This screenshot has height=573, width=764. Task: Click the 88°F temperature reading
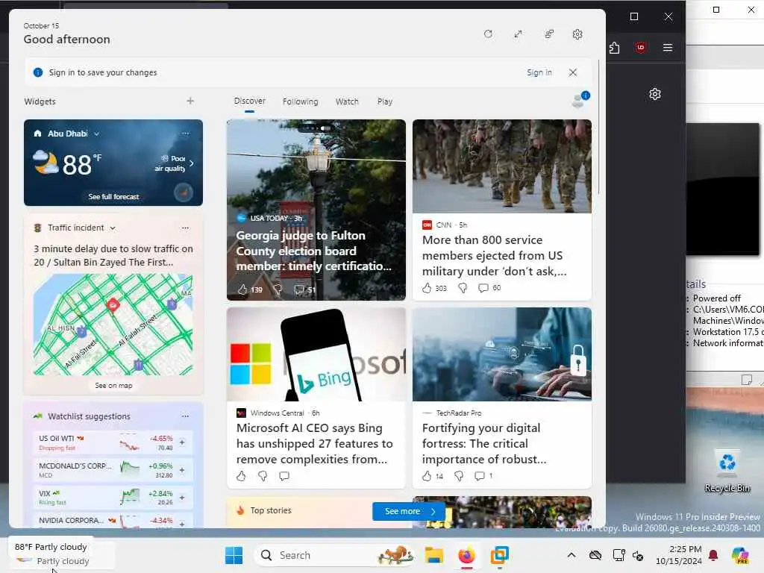pyautogui.click(x=82, y=164)
